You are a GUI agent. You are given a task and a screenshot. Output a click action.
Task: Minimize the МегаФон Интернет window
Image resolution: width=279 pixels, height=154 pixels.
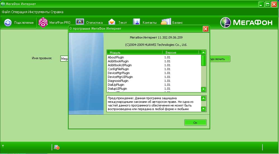tap(261, 4)
